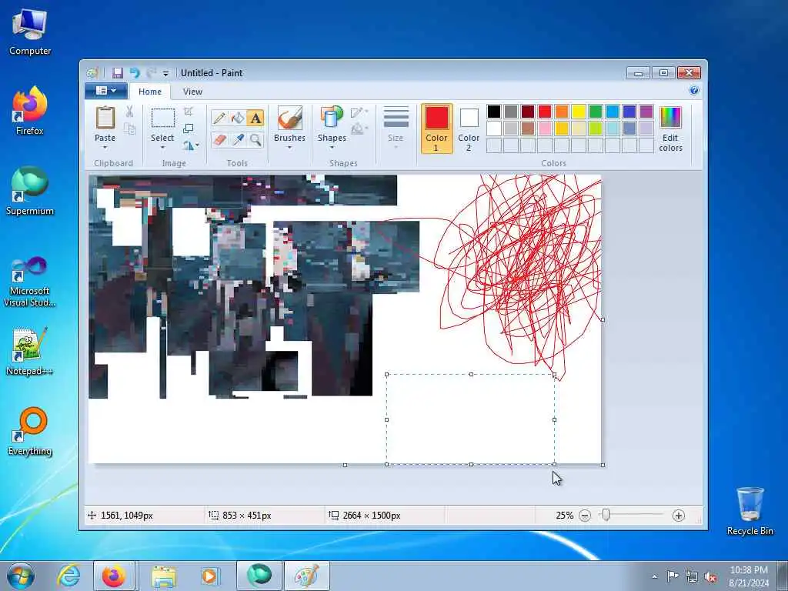Open the Edit colors dialog

coord(671,129)
